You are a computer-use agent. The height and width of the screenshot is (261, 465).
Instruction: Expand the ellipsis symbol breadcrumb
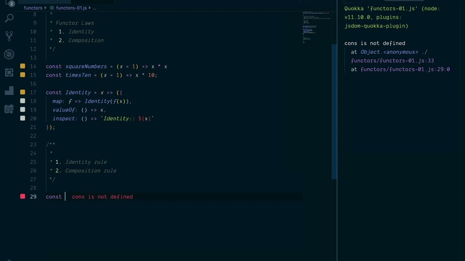tap(94, 8)
